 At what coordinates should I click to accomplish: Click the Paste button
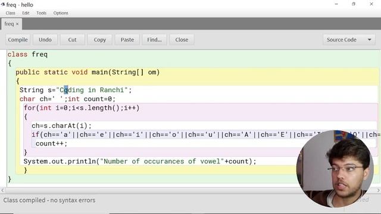pos(127,40)
